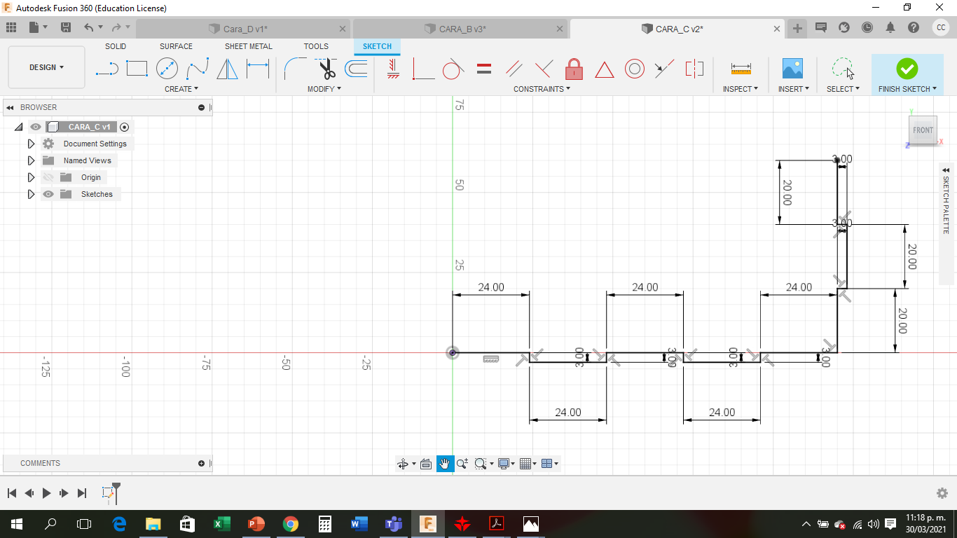Screen dimensions: 957x538
Task: Switch to the Surface tab
Action: (176, 46)
